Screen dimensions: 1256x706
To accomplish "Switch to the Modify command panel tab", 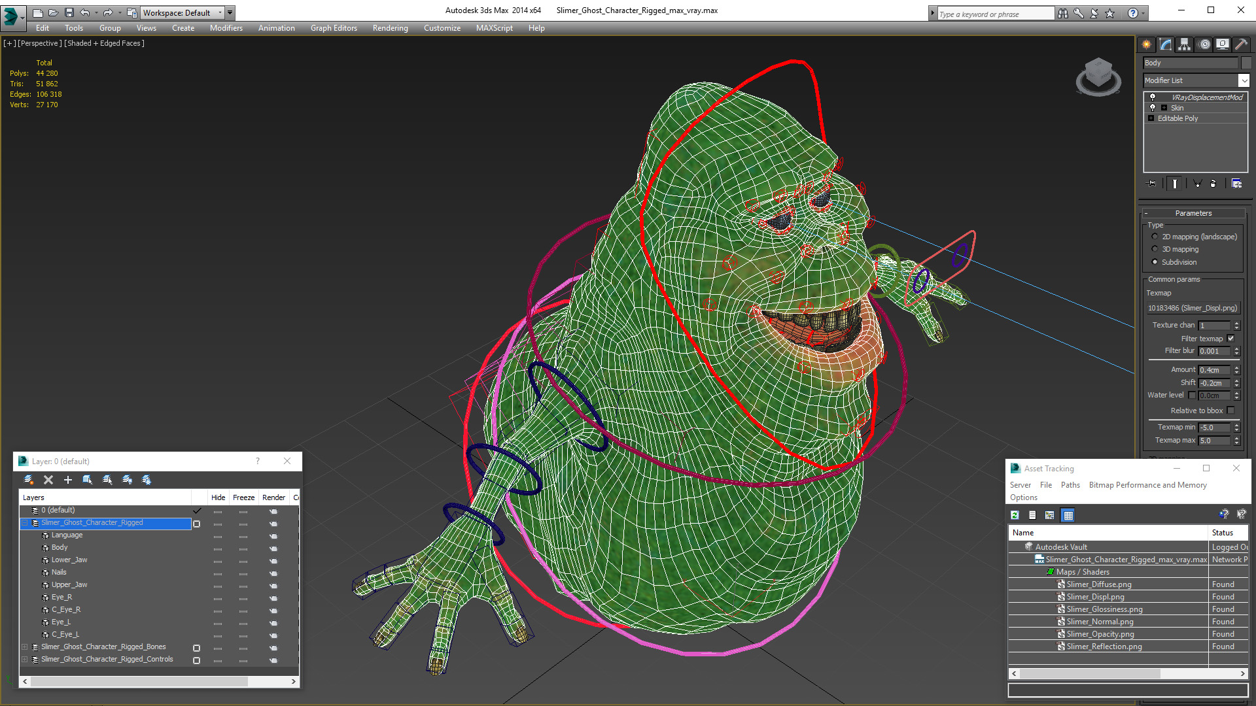I will pos(1166,44).
